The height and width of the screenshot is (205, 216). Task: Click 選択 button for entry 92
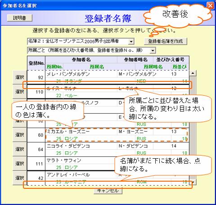pos(20,77)
